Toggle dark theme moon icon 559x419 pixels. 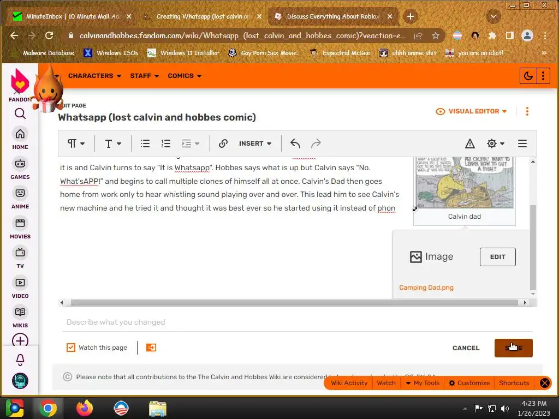click(528, 76)
